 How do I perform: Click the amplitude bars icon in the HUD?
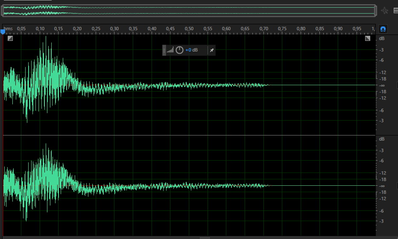click(170, 50)
